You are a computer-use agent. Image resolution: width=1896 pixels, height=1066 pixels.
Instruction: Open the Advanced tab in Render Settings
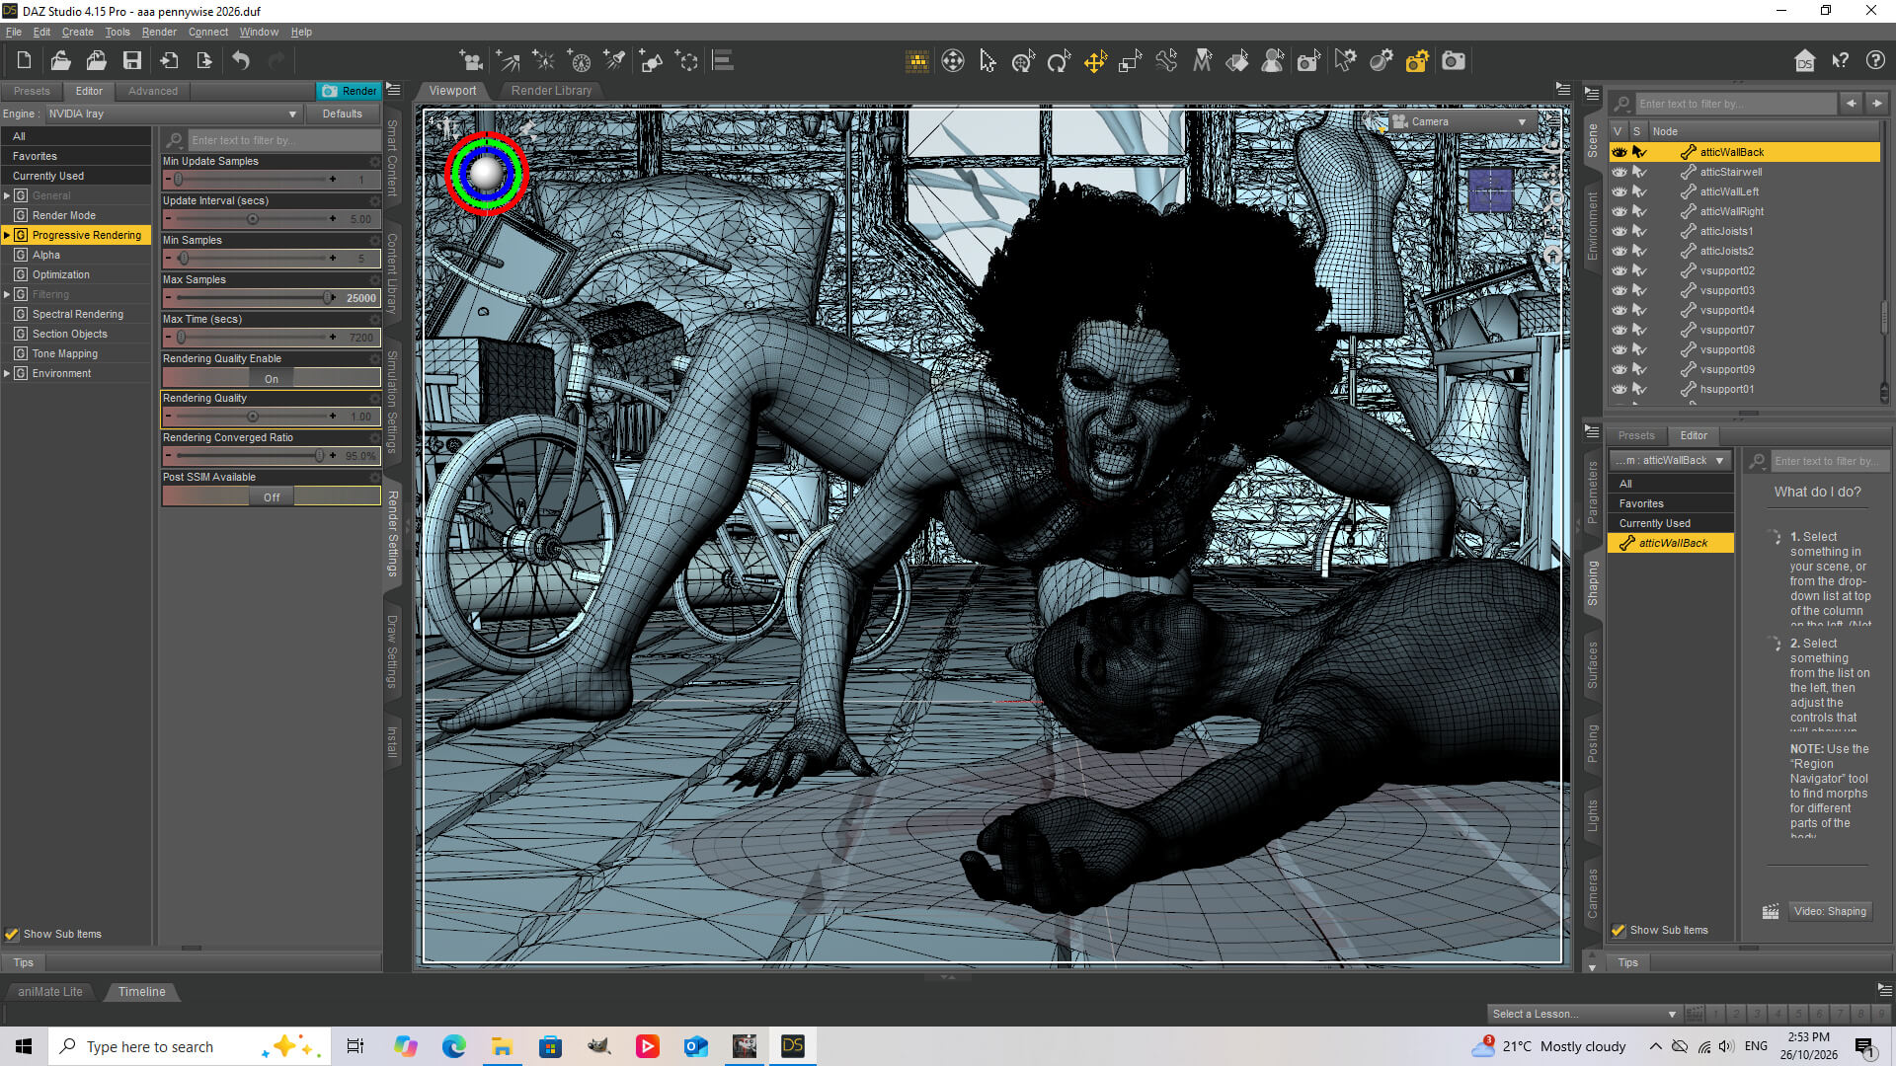(153, 91)
